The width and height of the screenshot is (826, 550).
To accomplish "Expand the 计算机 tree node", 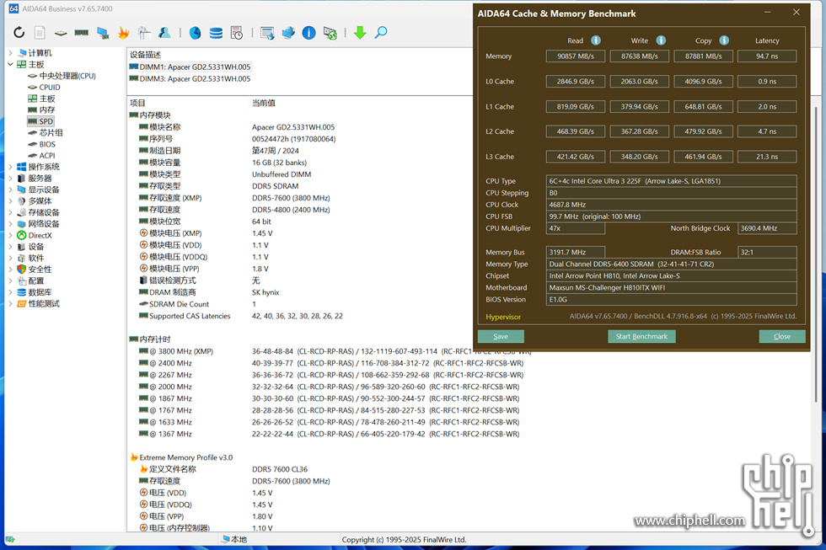I will pos(10,52).
